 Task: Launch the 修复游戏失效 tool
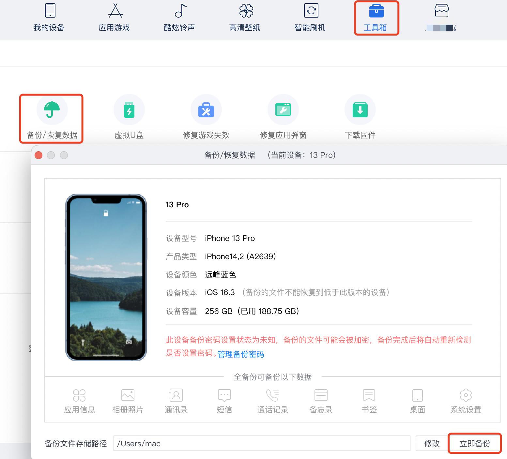206,117
